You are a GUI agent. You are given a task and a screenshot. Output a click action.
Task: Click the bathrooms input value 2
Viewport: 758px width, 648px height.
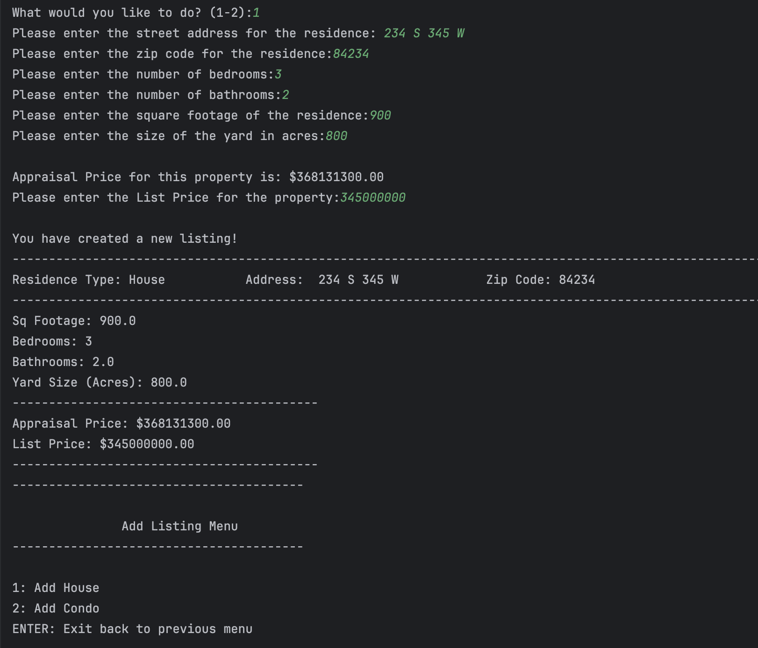(x=286, y=95)
